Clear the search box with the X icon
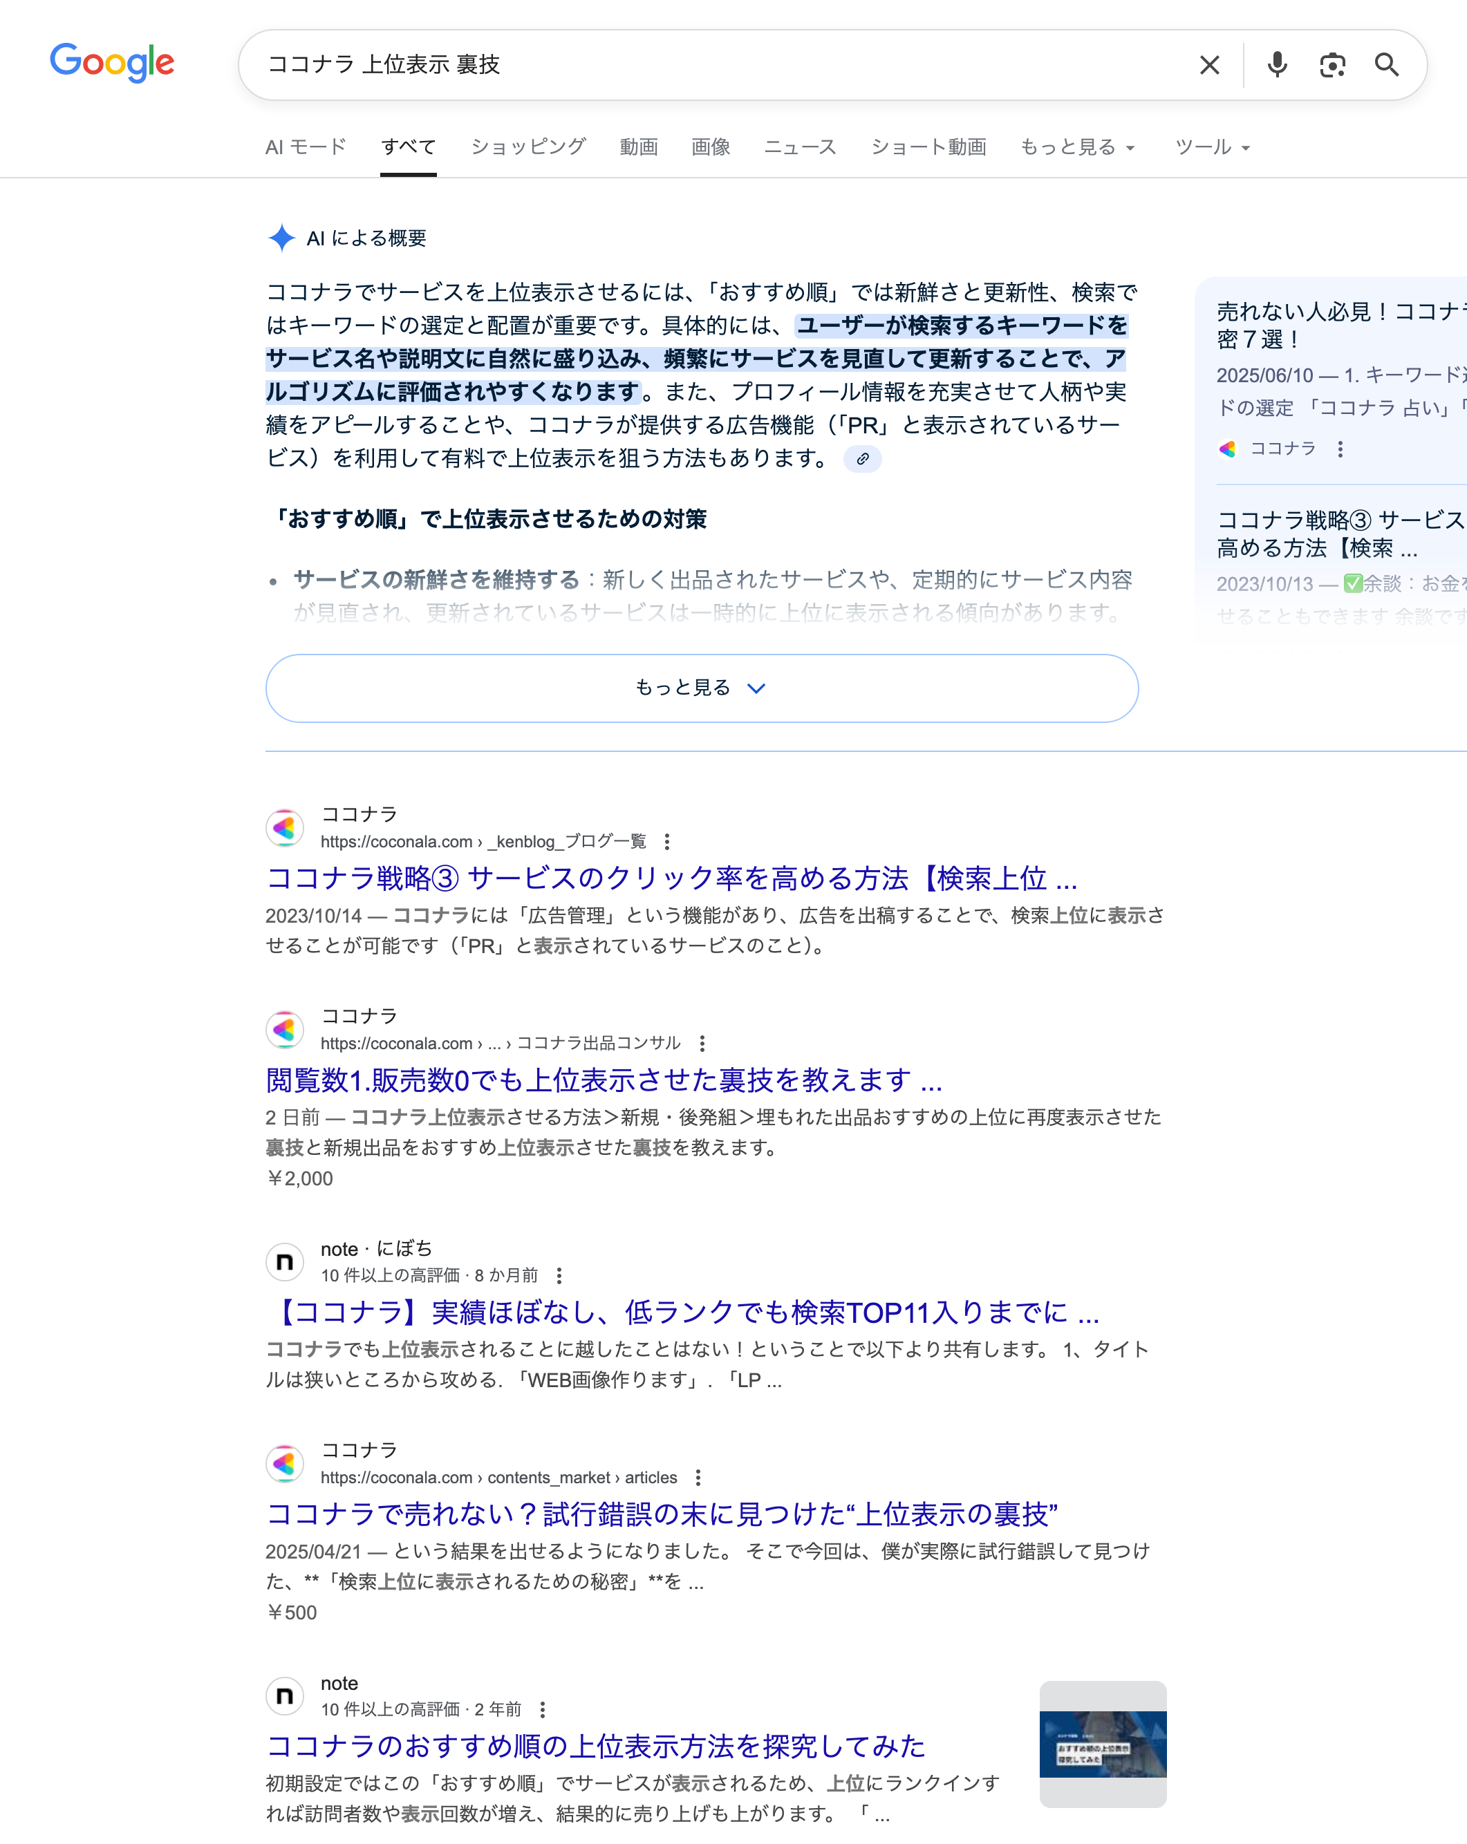Screen dimensions: 1467x1844 click(x=1208, y=65)
